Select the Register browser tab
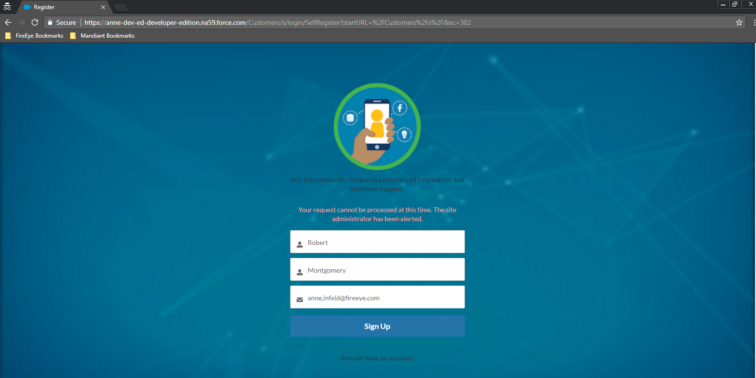Viewport: 756px width, 378px height. [64, 7]
